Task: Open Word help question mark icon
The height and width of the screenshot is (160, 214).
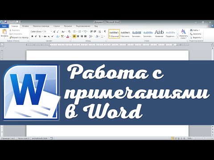Action: (213, 26)
